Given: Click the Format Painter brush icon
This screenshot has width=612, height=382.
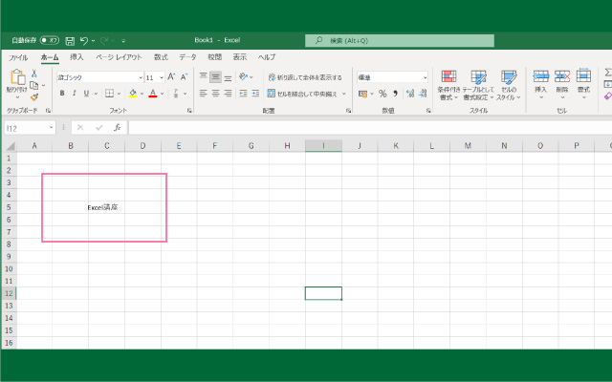Looking at the screenshot, I should point(34,96).
